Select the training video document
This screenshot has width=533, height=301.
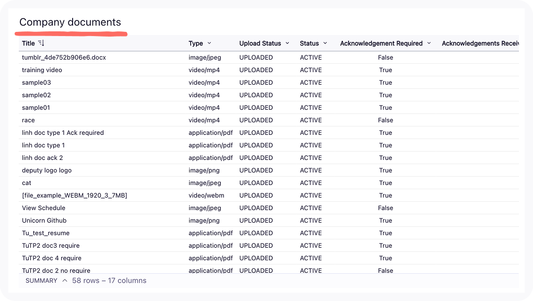pos(42,70)
